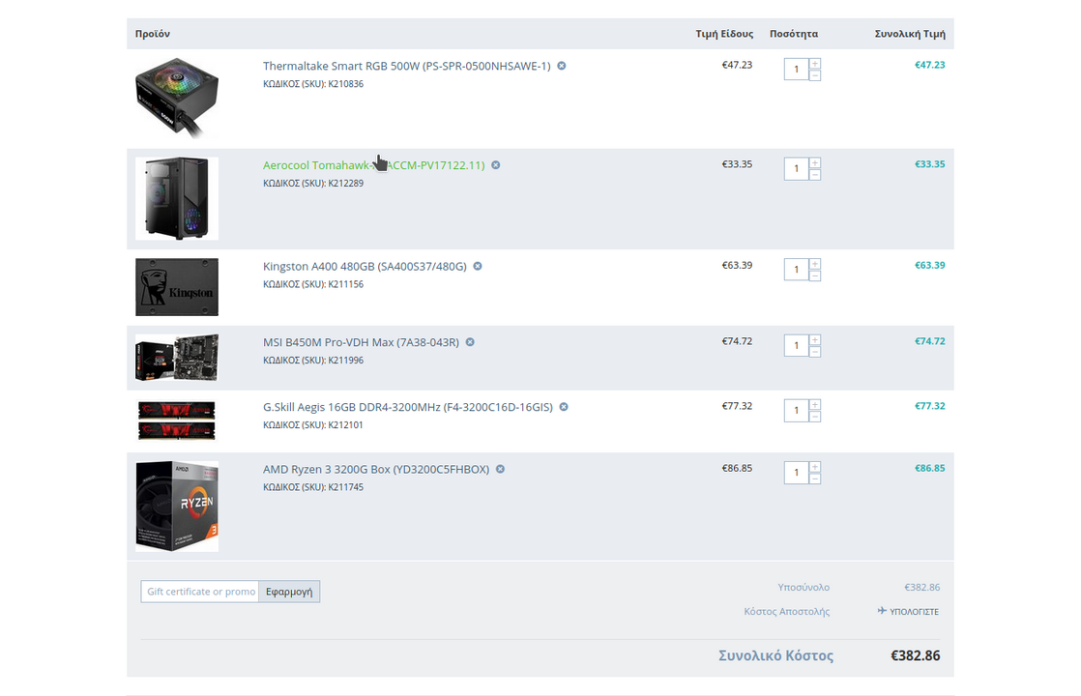This screenshot has width=1081, height=696.
Task: Click the Συνολική Τιμή column header
Action: pyautogui.click(x=910, y=34)
